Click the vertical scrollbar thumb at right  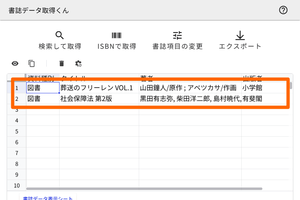click(291, 86)
